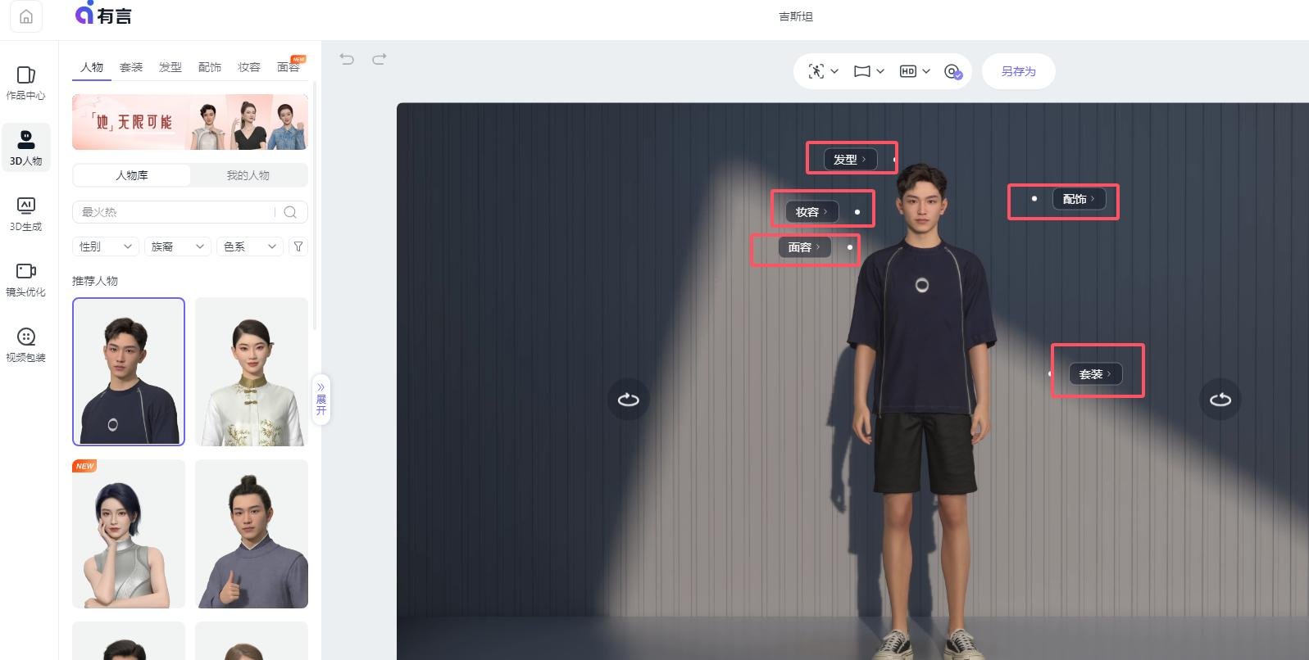Expand the HD resolution dropdown
The image size is (1309, 660).
click(x=915, y=71)
